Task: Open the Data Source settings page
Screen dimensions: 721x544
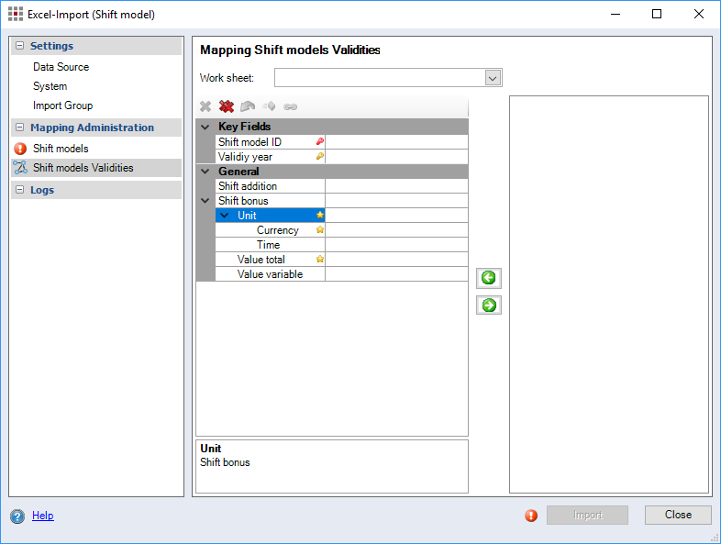Action: pos(61,67)
